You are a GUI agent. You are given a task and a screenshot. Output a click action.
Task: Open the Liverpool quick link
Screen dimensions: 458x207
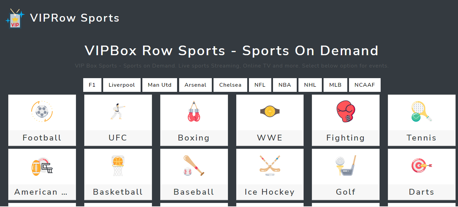[x=122, y=85]
